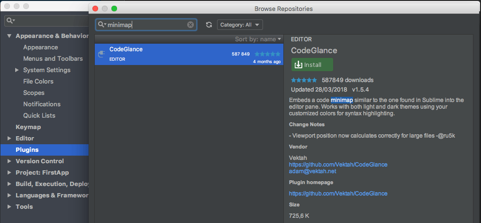Expand the Editor settings section
This screenshot has height=223, width=481.
point(9,139)
